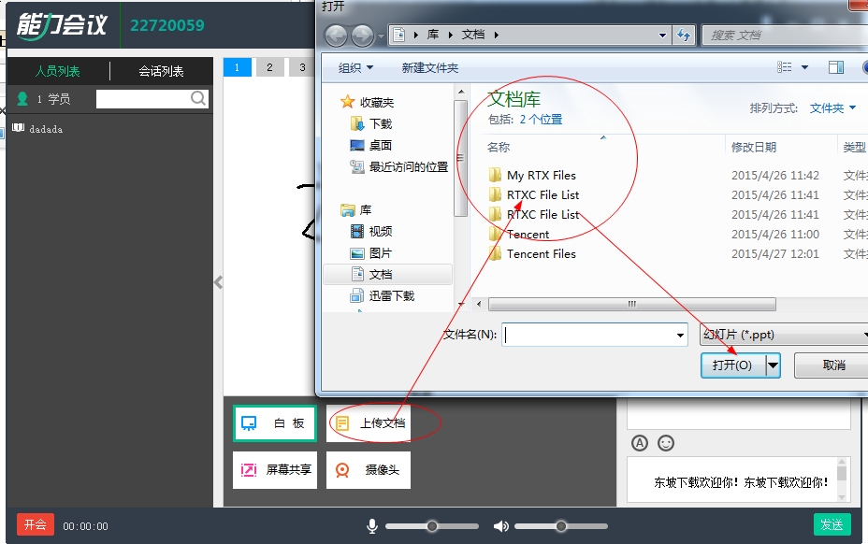
Task: Click 新建文件夹 in the dialog toolbar
Action: [x=430, y=68]
